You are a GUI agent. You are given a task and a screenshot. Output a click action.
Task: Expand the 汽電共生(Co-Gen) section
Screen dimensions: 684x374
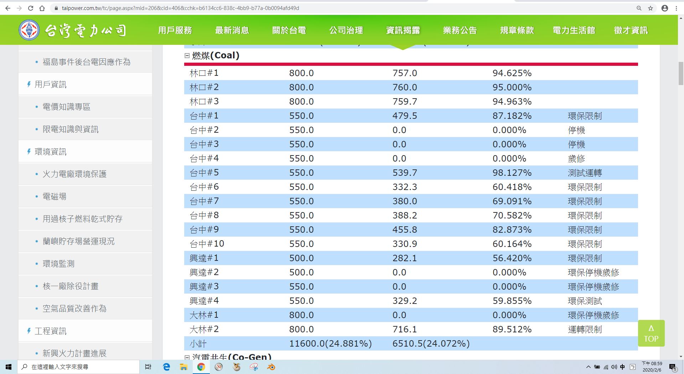pyautogui.click(x=187, y=357)
